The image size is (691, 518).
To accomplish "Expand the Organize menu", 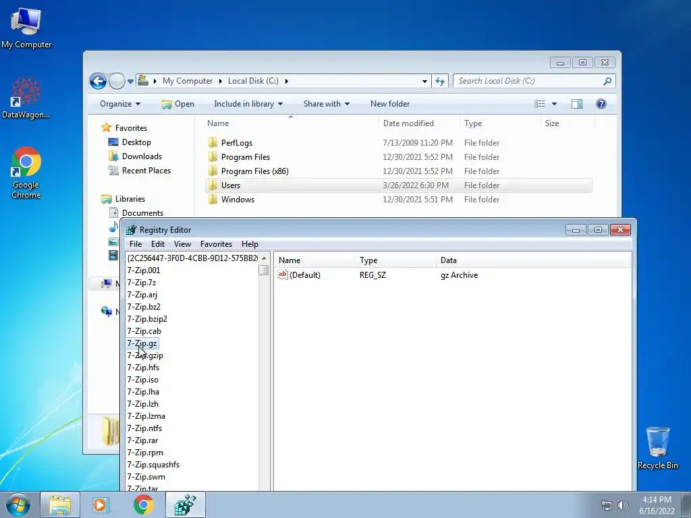I will pyautogui.click(x=120, y=104).
